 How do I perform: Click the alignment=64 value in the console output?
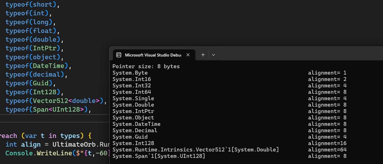click(x=327, y=150)
